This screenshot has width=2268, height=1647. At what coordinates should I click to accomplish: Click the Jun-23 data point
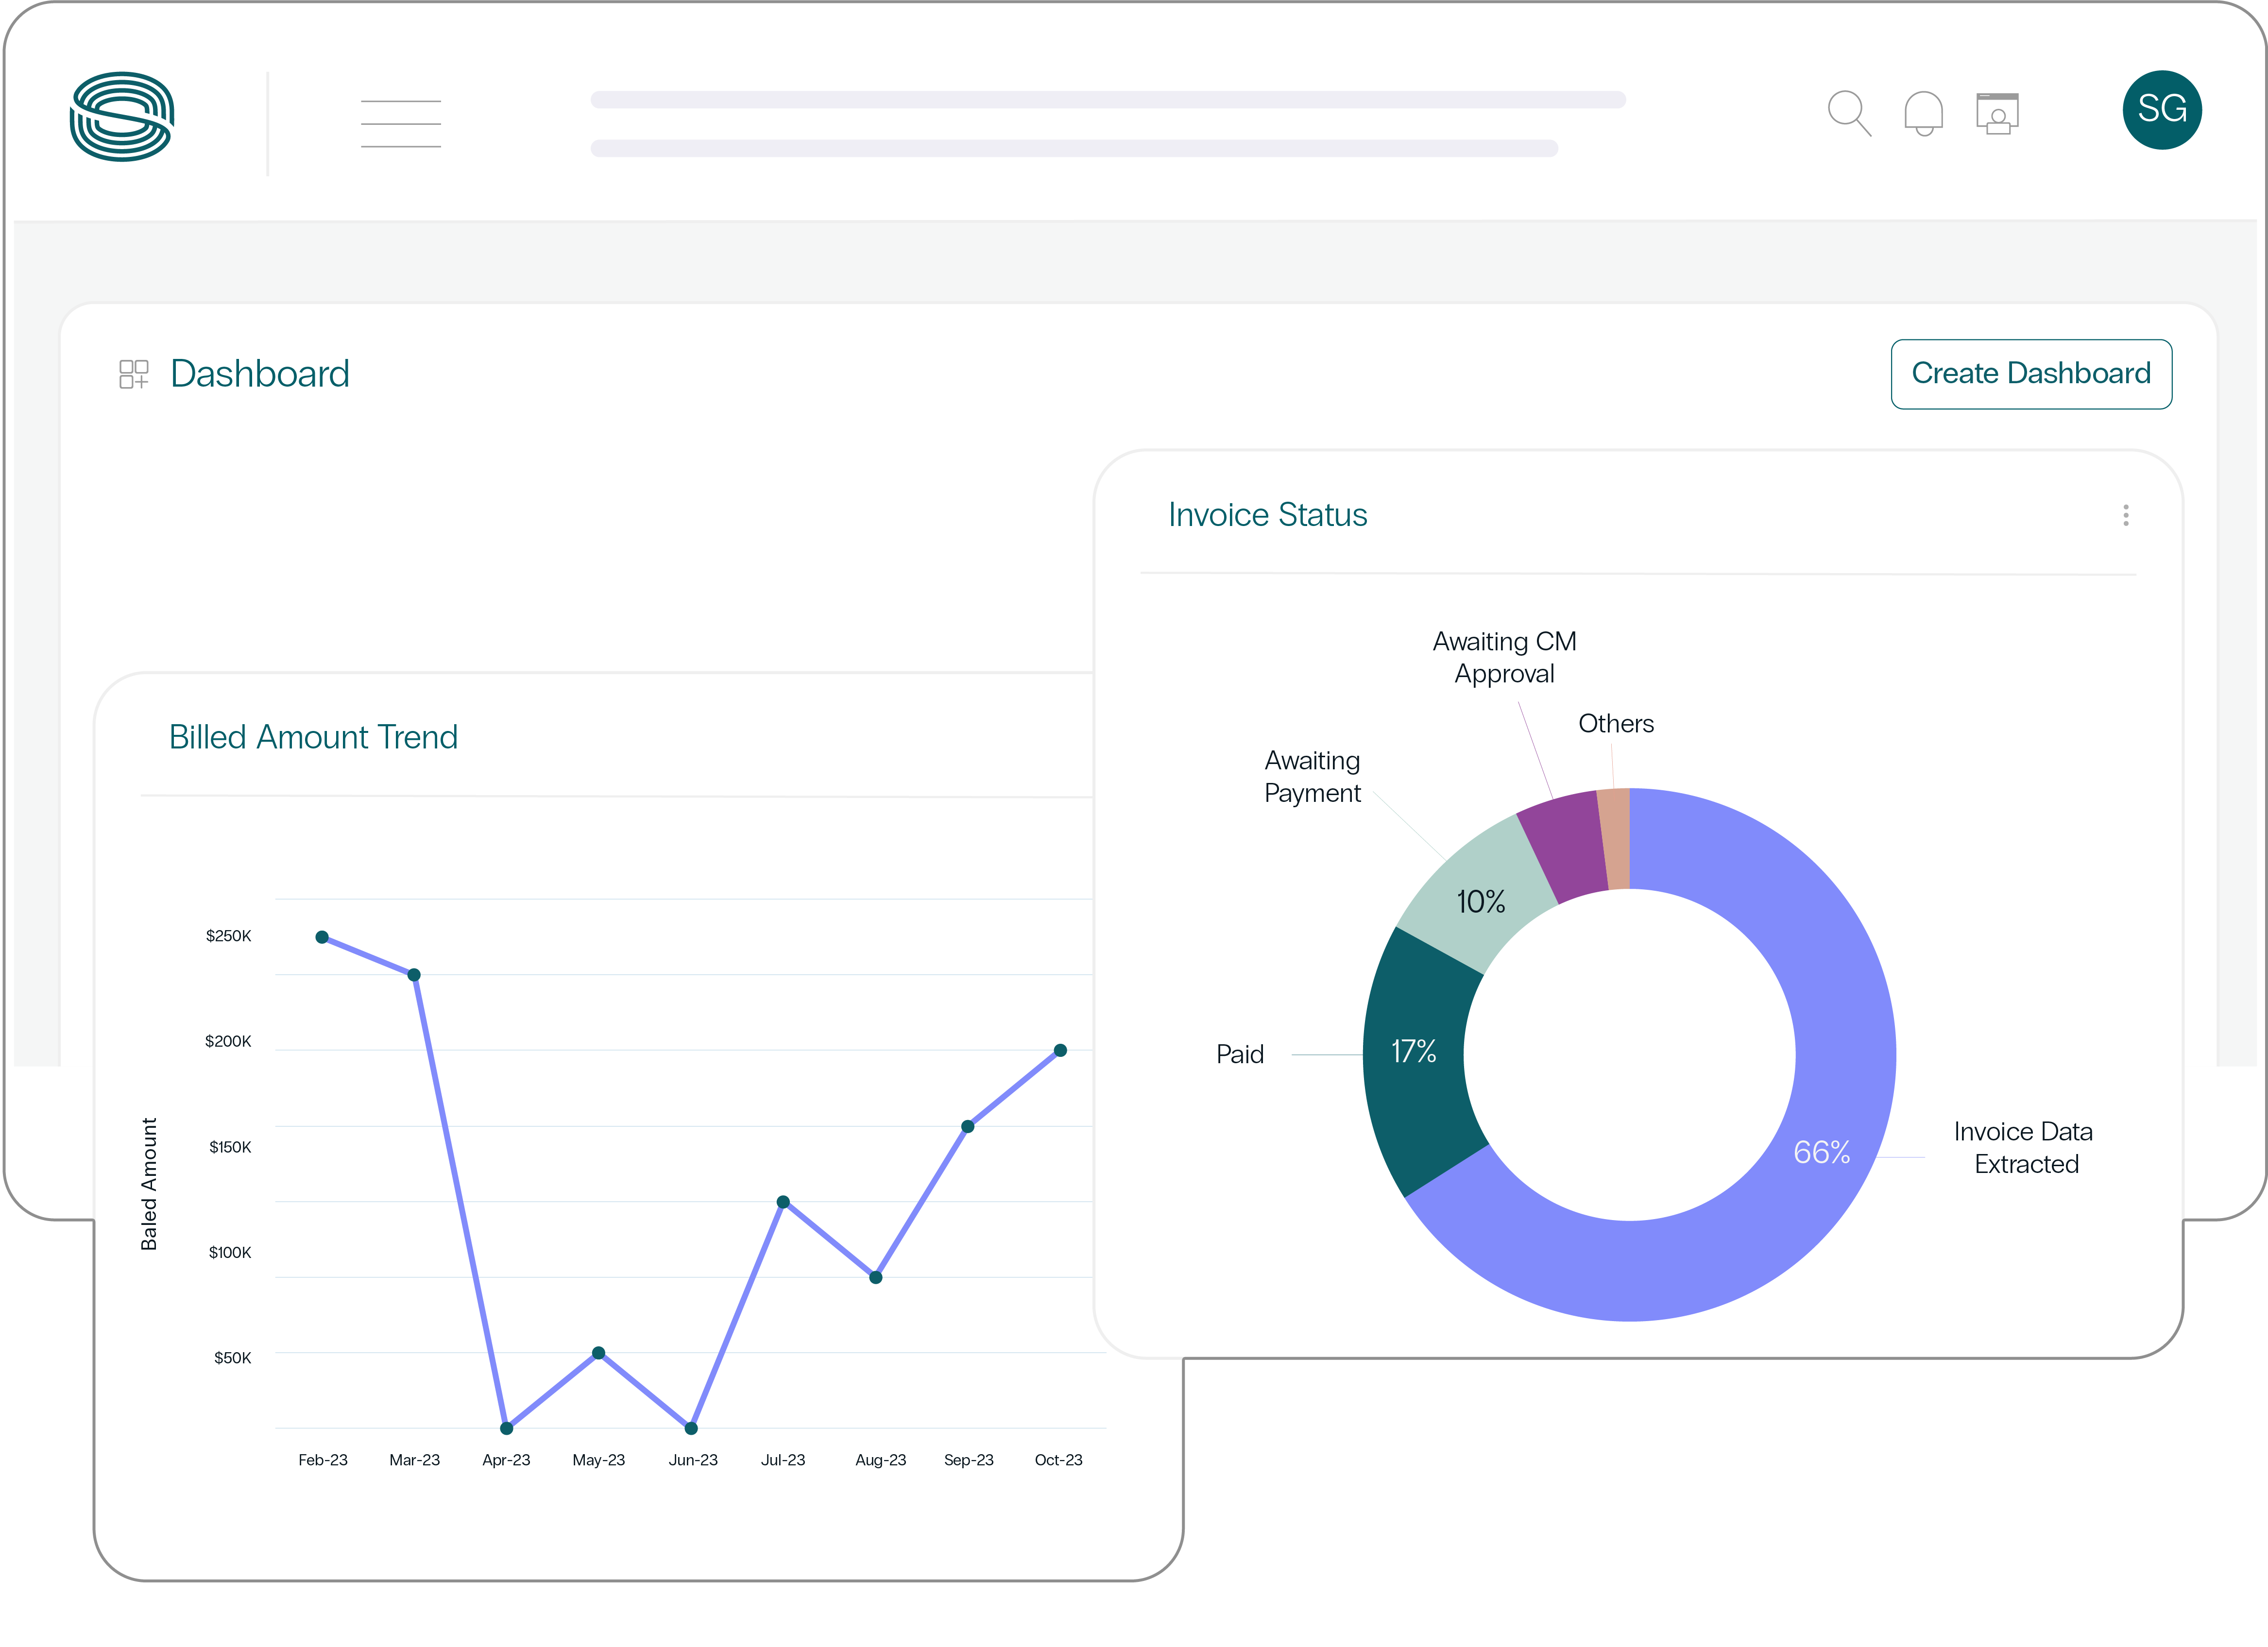tap(691, 1428)
